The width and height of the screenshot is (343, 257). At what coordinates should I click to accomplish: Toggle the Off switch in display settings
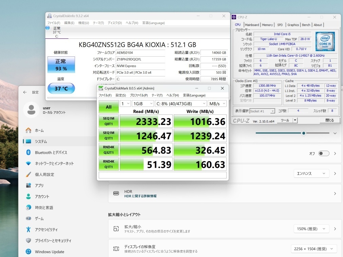coord(323,153)
